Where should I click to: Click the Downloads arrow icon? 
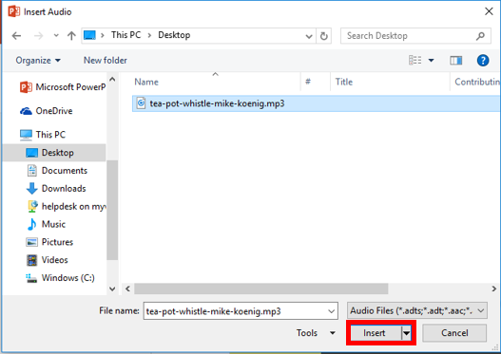[31, 189]
